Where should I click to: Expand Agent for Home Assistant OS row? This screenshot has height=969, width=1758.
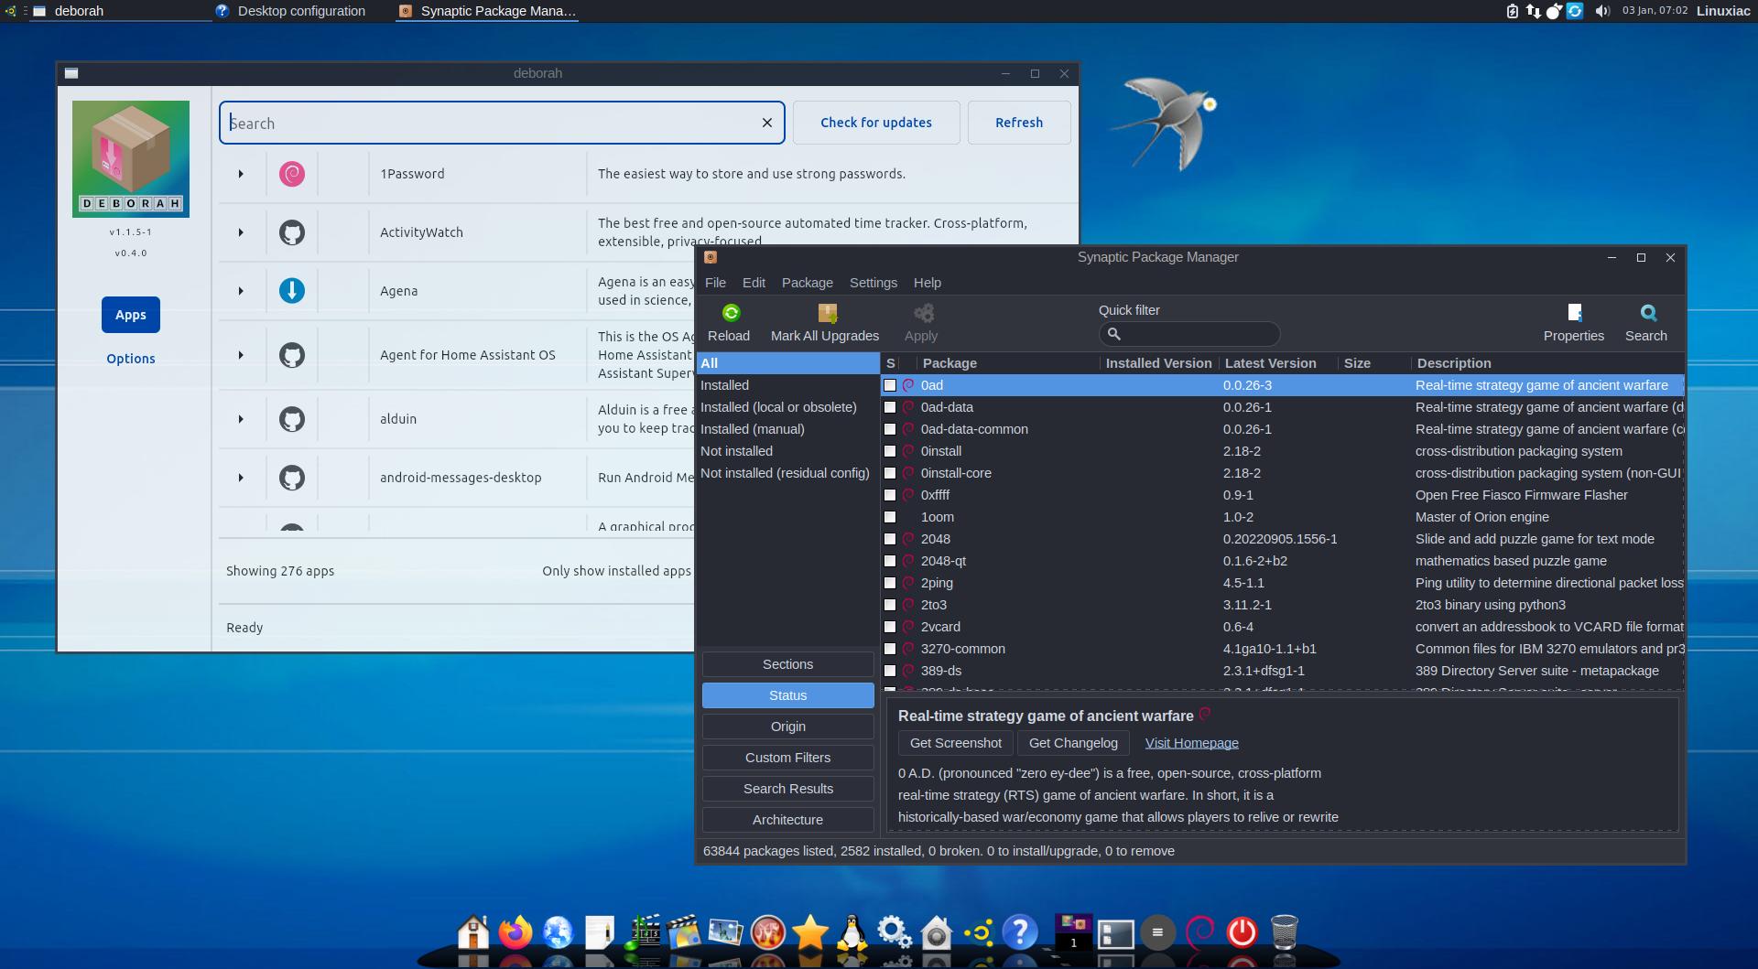(241, 355)
